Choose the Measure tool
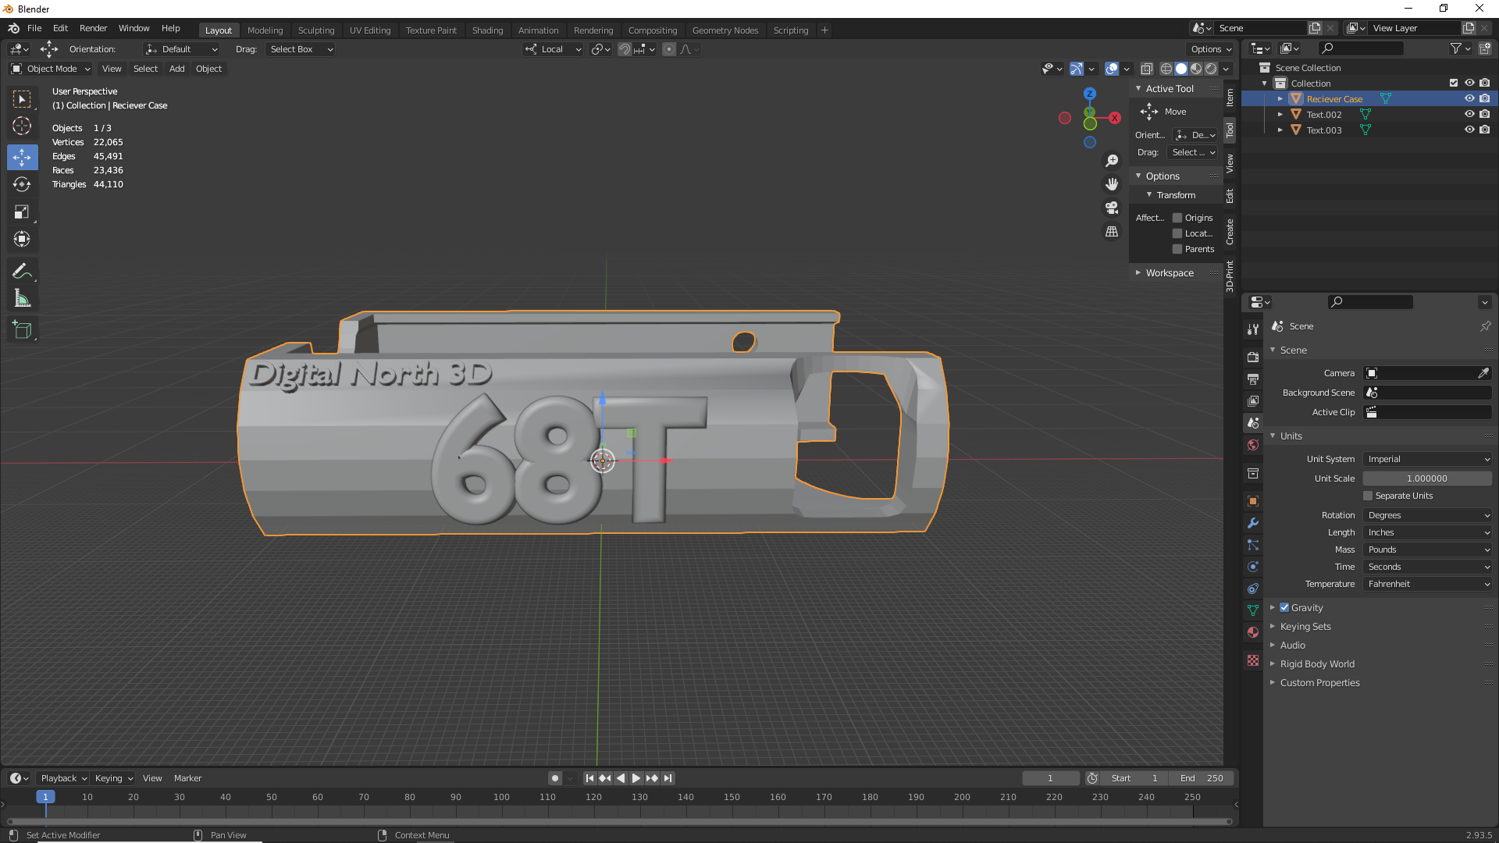This screenshot has width=1499, height=843. pos(22,298)
